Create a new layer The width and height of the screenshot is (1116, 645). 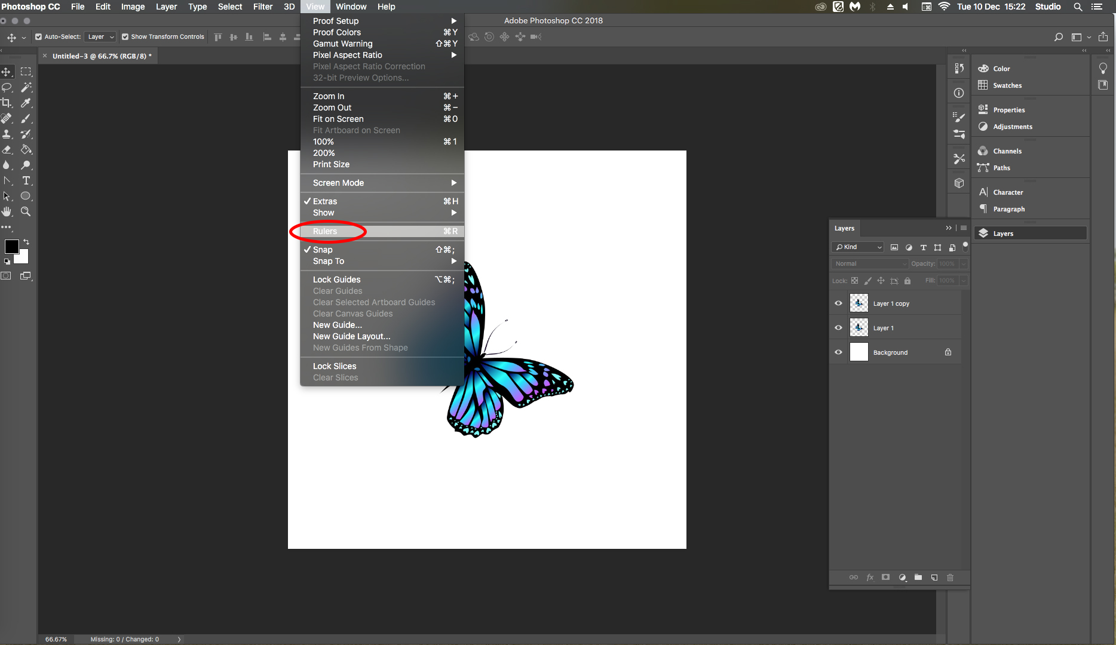tap(934, 578)
